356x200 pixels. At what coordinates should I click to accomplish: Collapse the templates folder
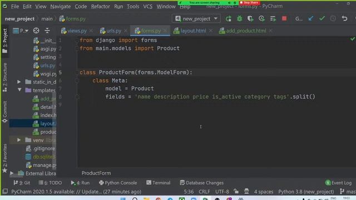tap(19, 90)
